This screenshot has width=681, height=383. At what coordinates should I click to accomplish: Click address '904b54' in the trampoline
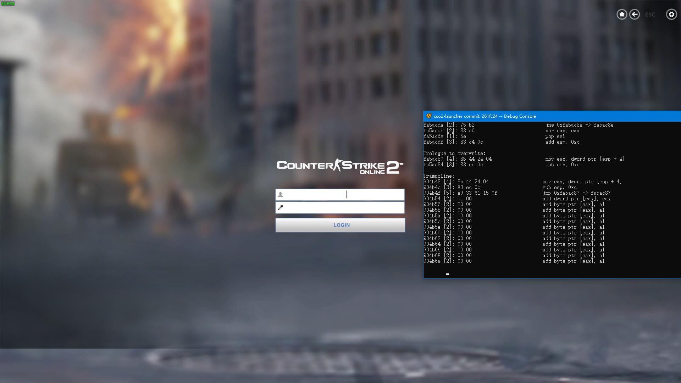432,199
